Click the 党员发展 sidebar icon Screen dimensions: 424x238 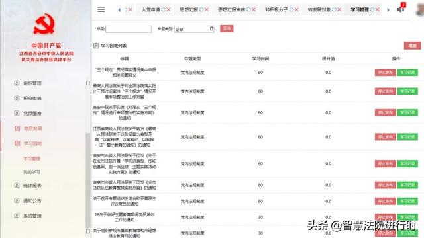[x=17, y=128]
